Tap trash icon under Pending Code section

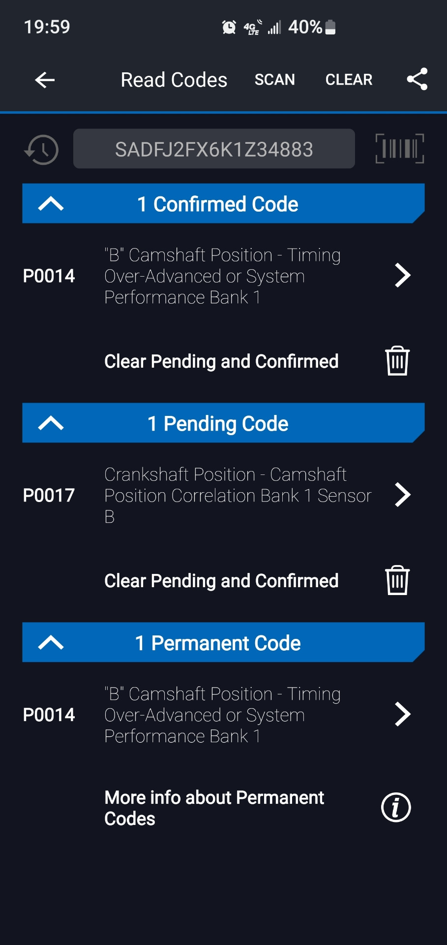397,581
